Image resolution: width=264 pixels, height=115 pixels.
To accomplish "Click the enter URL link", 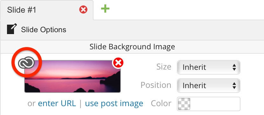I will point(57,103).
